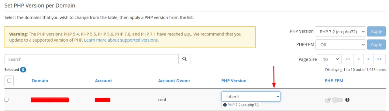
Task: Open the Page Size dropdown
Action: [x=329, y=59]
